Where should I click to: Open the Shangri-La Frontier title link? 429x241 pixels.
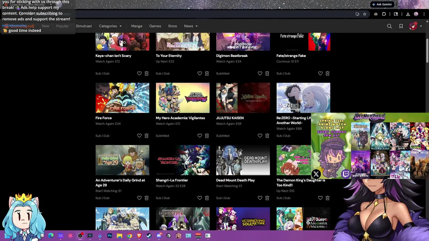(x=172, y=180)
